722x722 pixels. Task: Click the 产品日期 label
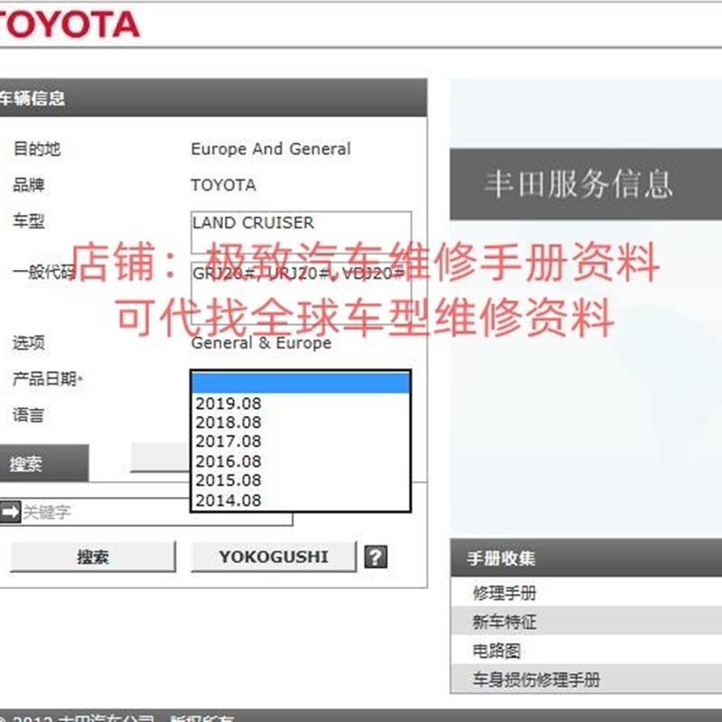pos(48,378)
